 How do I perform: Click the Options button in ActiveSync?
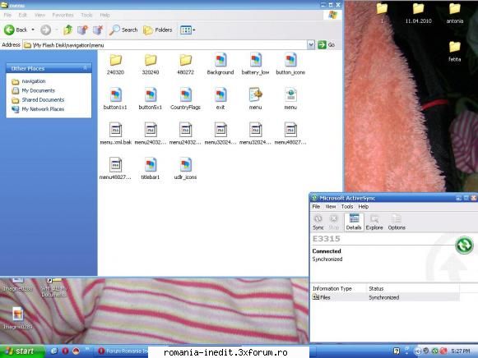click(x=397, y=222)
